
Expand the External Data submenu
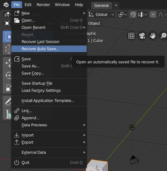coord(49,152)
